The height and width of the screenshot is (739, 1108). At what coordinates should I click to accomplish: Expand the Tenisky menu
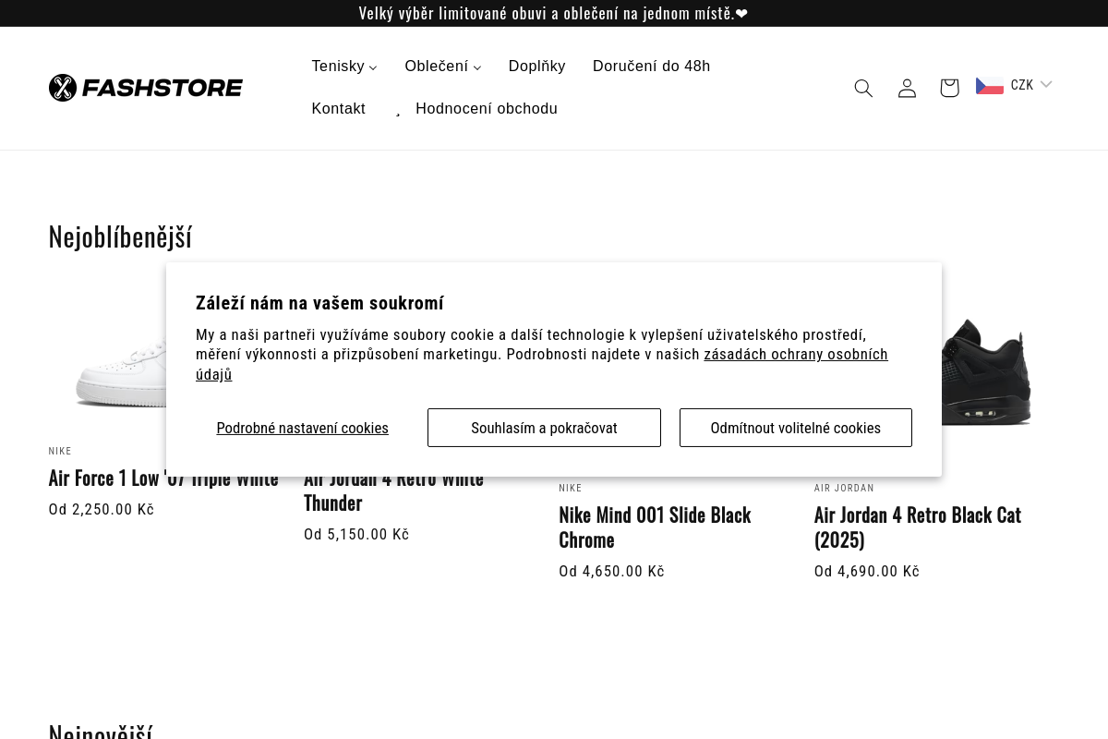[x=344, y=67]
